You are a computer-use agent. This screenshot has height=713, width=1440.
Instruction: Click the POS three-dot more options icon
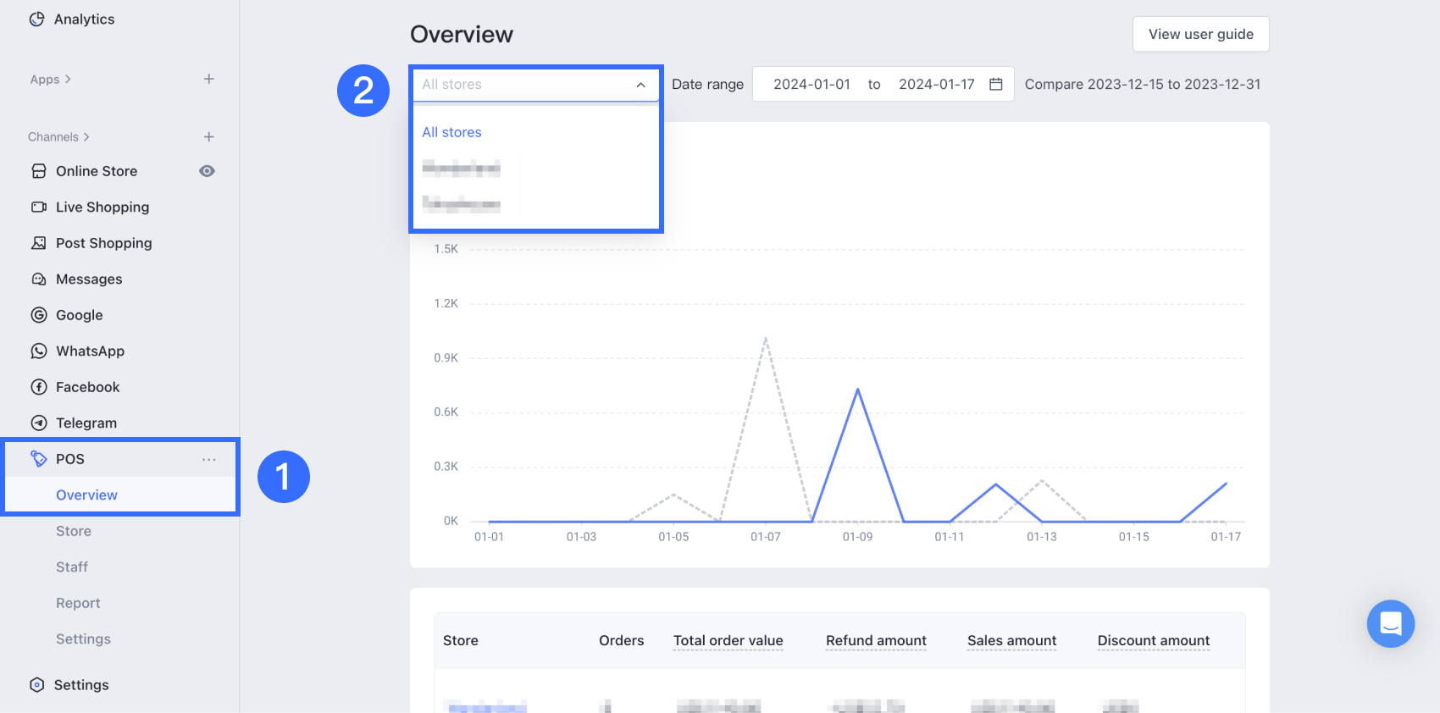(208, 460)
